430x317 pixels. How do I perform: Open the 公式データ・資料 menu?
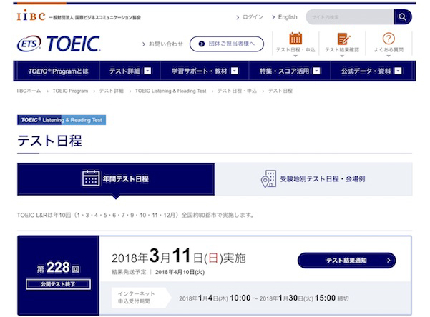pos(366,71)
